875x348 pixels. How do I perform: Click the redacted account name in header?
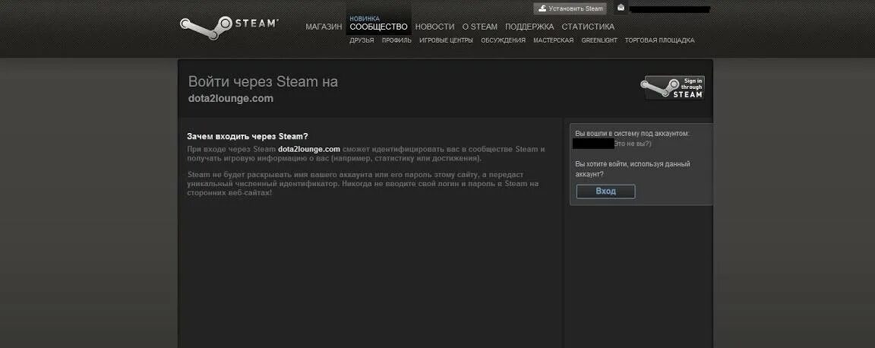pos(670,9)
